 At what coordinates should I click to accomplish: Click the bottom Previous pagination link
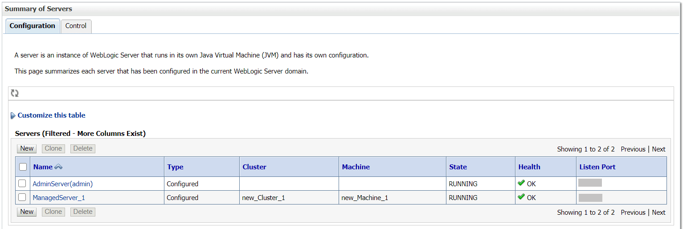click(633, 213)
